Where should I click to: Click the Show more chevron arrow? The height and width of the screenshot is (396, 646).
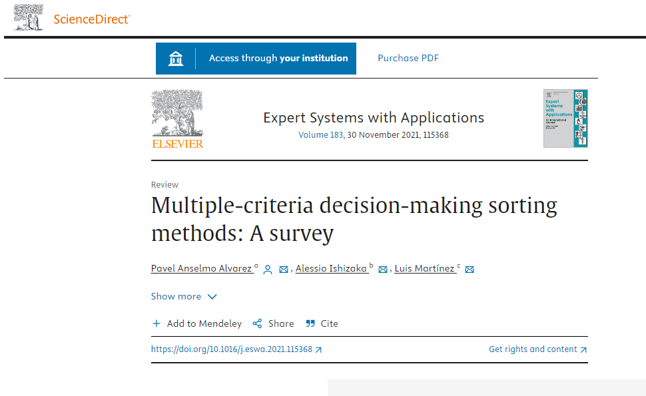pyautogui.click(x=212, y=297)
